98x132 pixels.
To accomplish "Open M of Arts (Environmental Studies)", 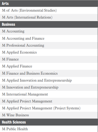I will 49,10.
